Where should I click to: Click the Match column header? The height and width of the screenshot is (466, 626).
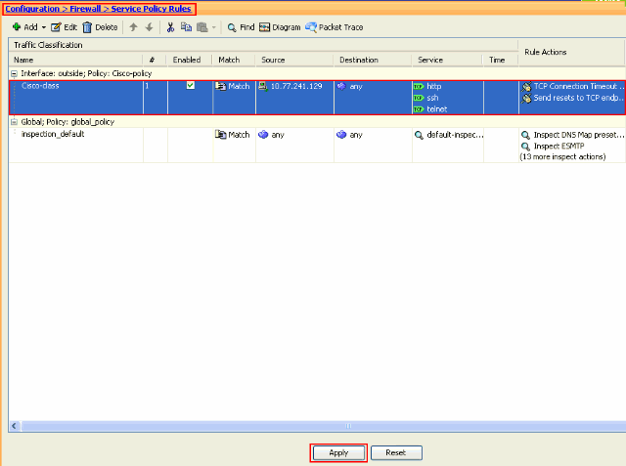[234, 60]
